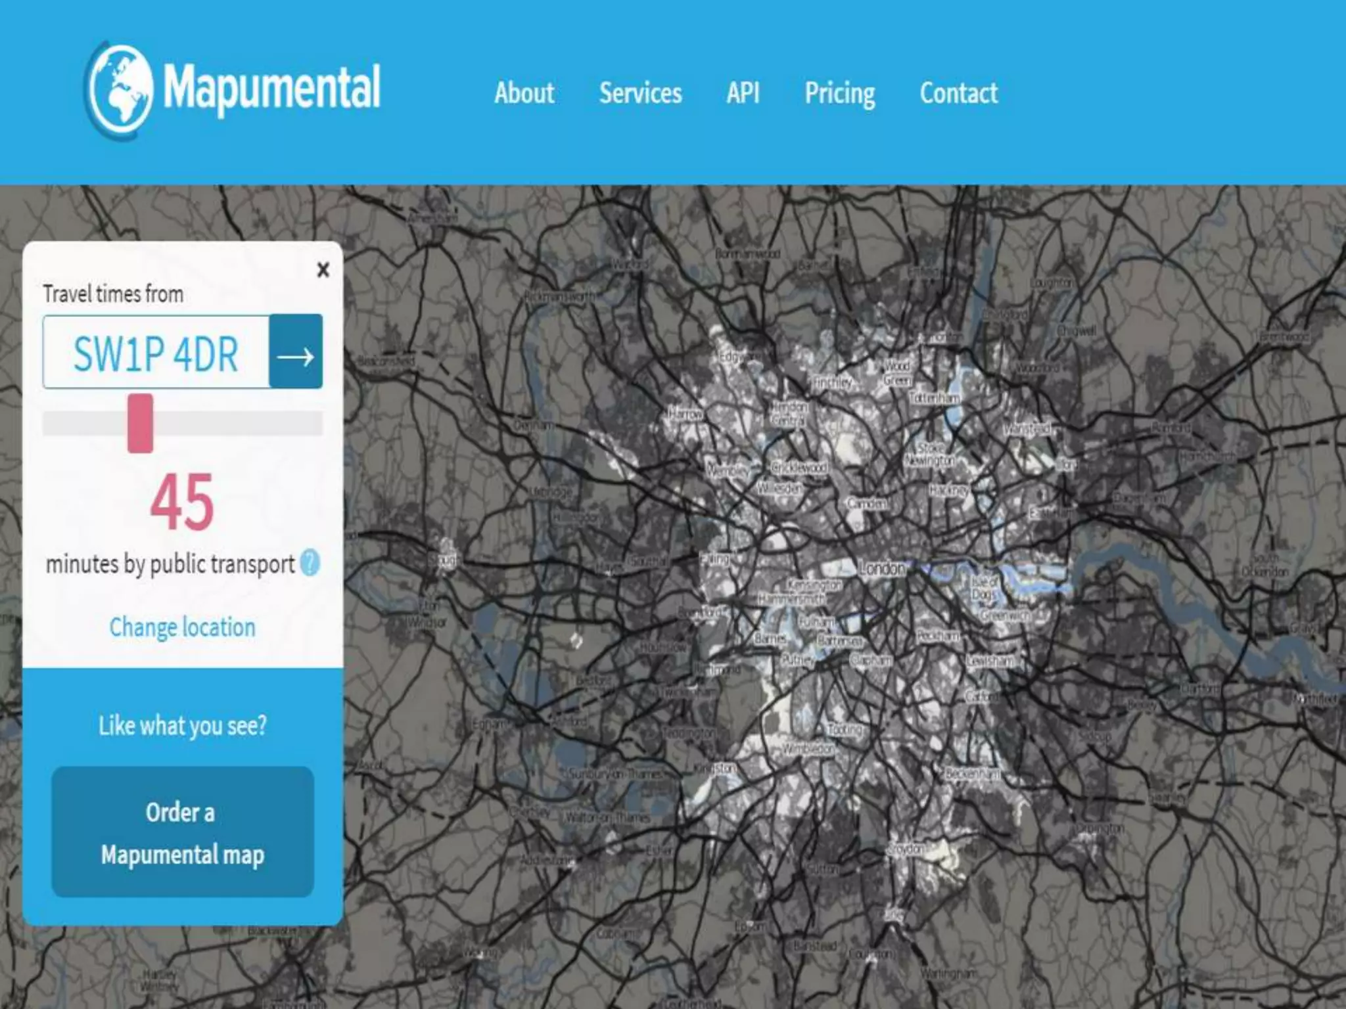Viewport: 1346px width, 1009px height.
Task: Select Pricing in the top navigation
Action: pyautogui.click(x=839, y=93)
